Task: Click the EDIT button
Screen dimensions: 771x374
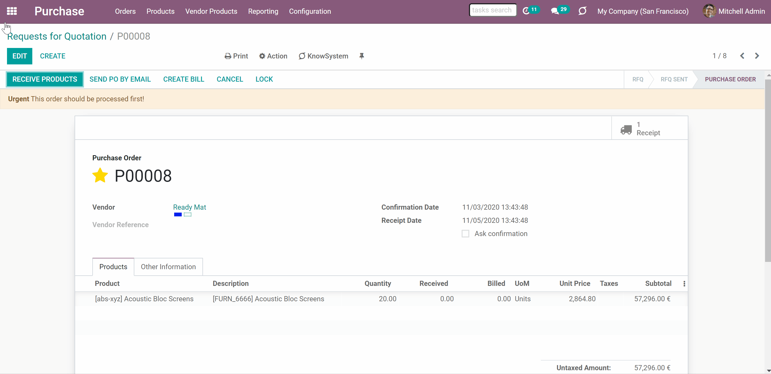Action: [20, 56]
